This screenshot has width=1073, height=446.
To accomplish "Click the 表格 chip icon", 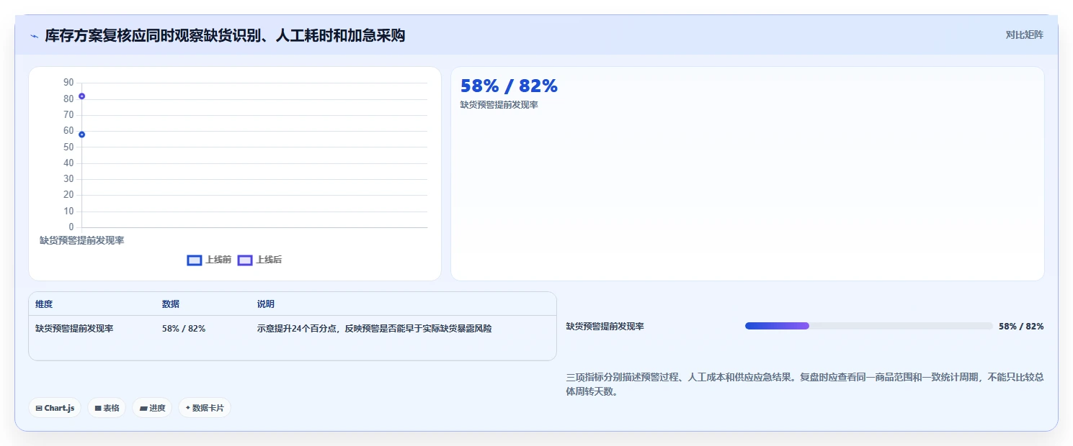I will tap(98, 408).
